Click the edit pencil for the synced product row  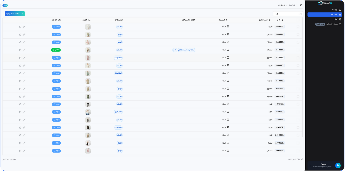click(x=24, y=50)
